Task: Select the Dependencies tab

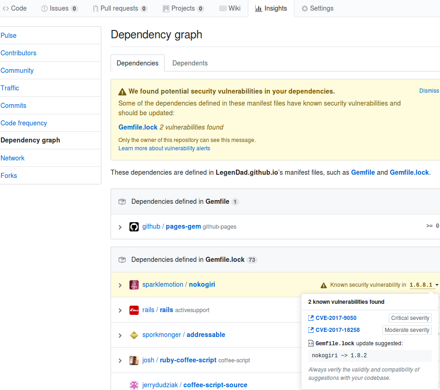Action: tap(137, 63)
